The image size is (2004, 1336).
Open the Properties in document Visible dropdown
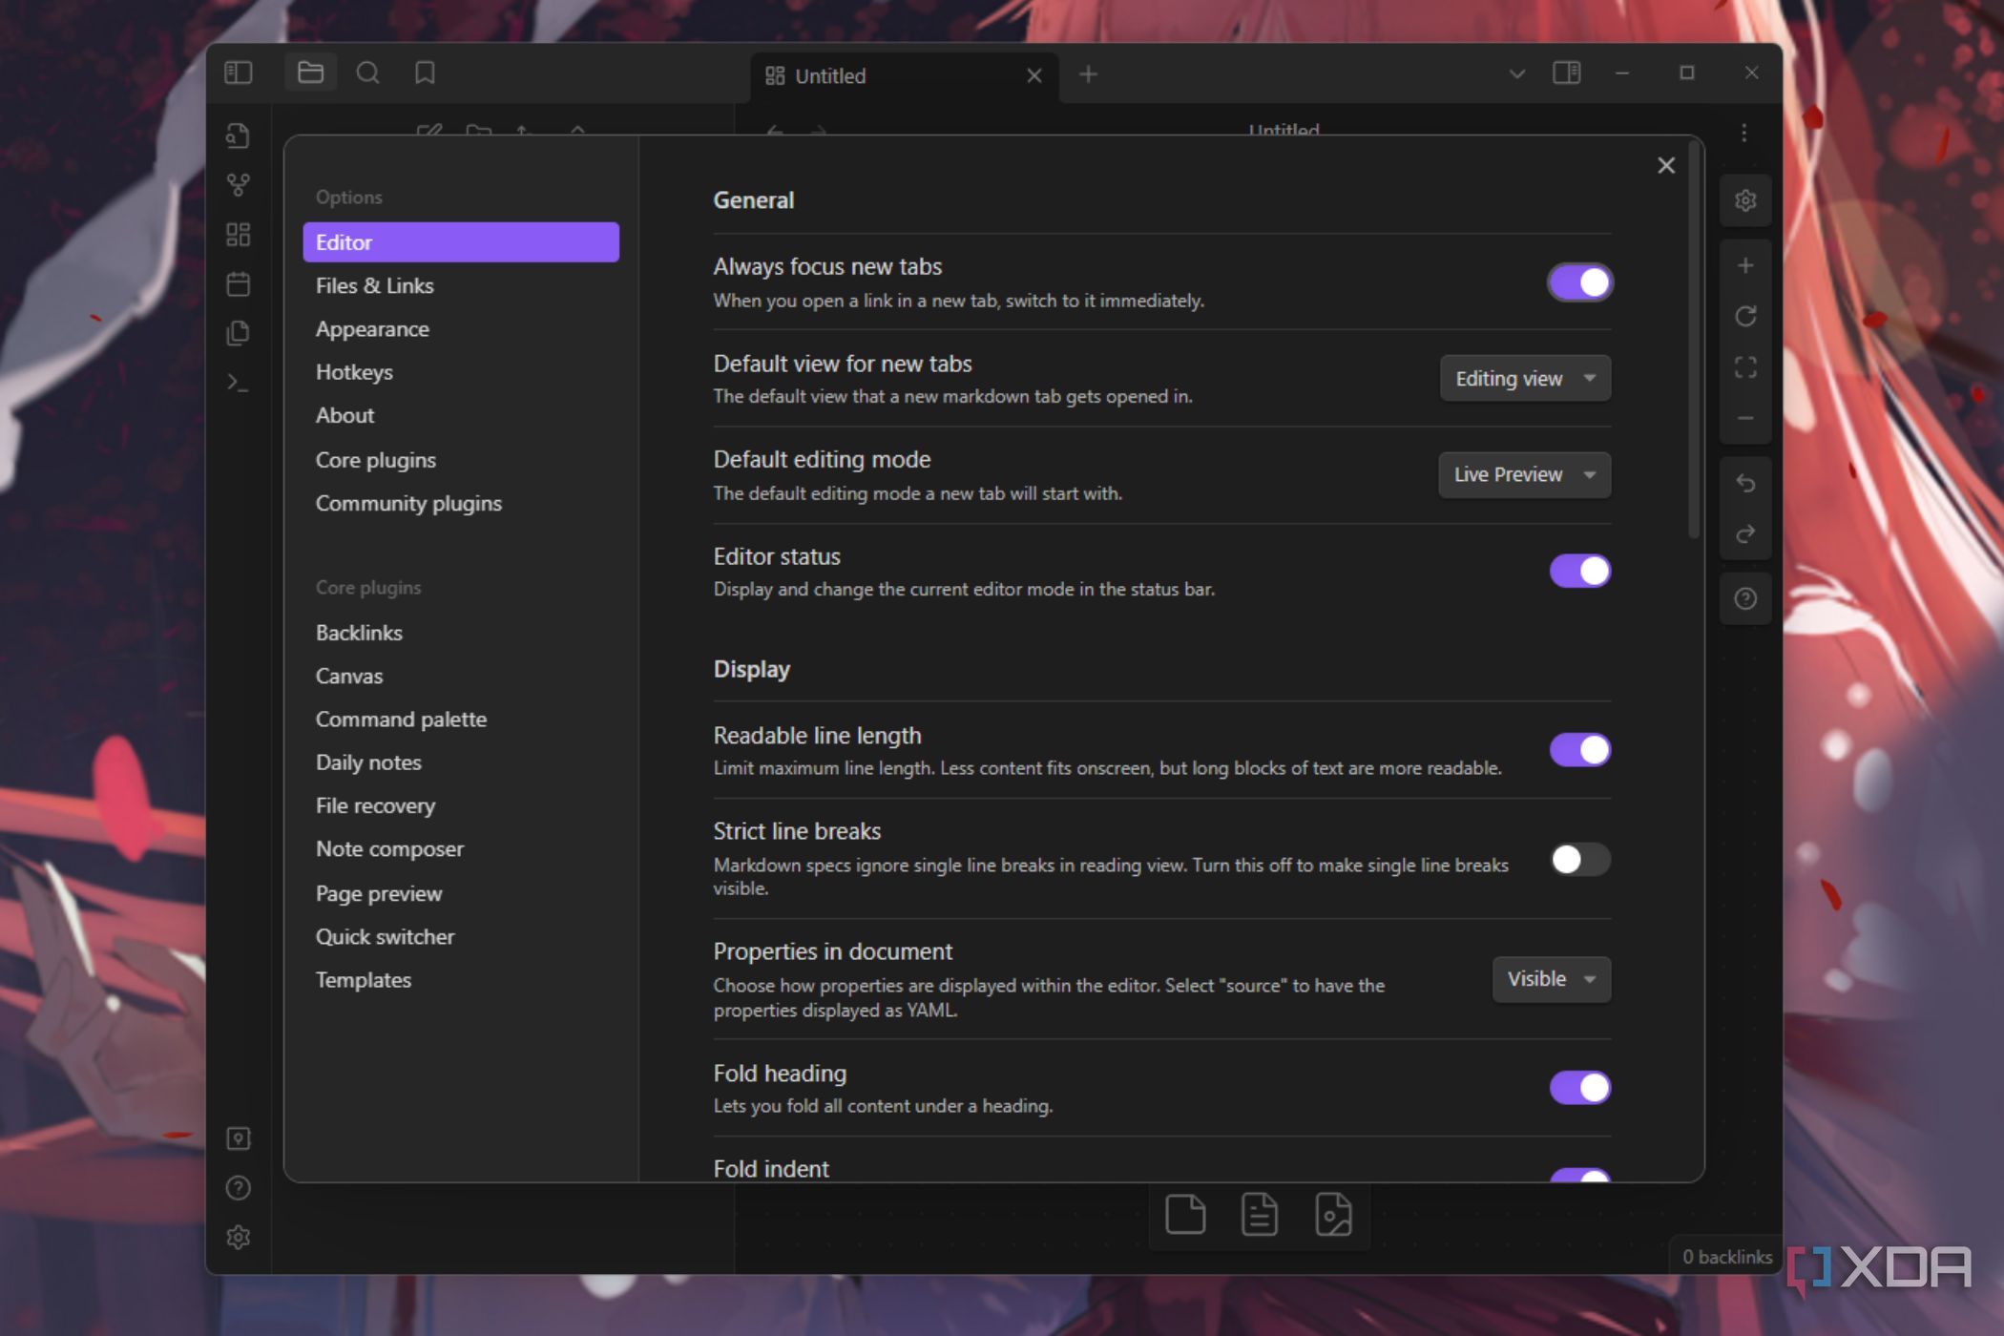1551,979
